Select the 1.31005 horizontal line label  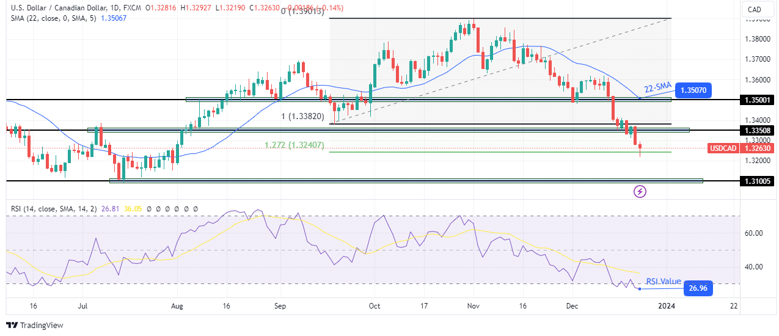(756, 181)
